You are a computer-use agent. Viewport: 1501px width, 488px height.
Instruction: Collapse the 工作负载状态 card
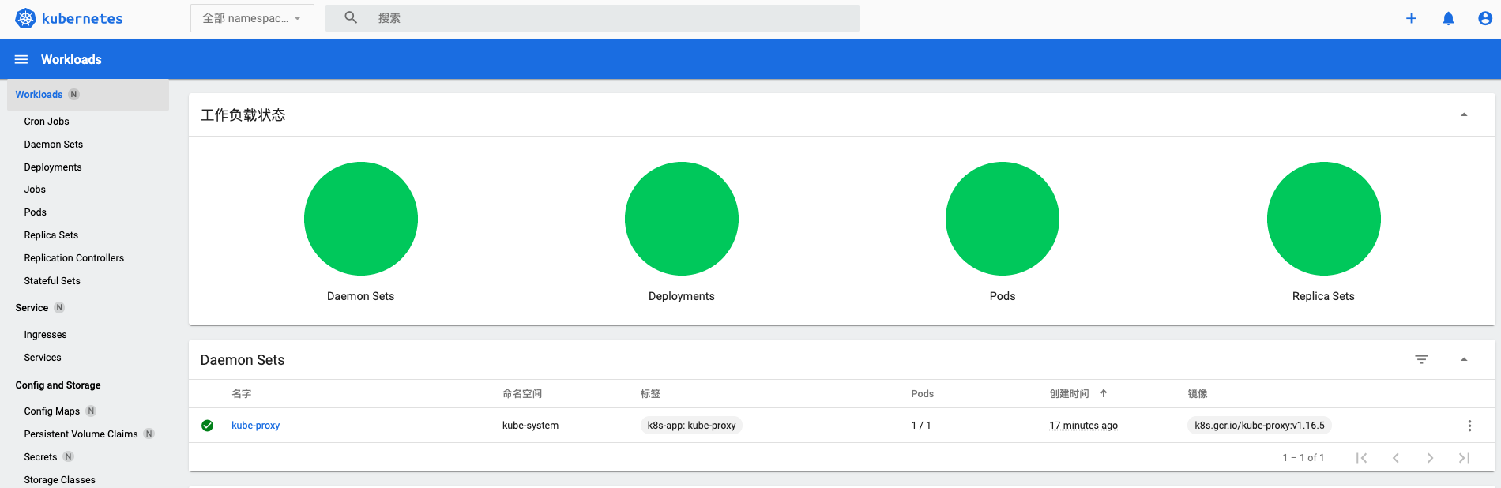point(1464,115)
